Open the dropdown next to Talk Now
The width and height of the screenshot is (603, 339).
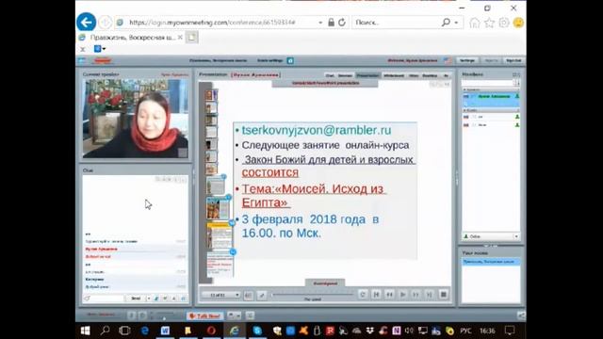(234, 315)
